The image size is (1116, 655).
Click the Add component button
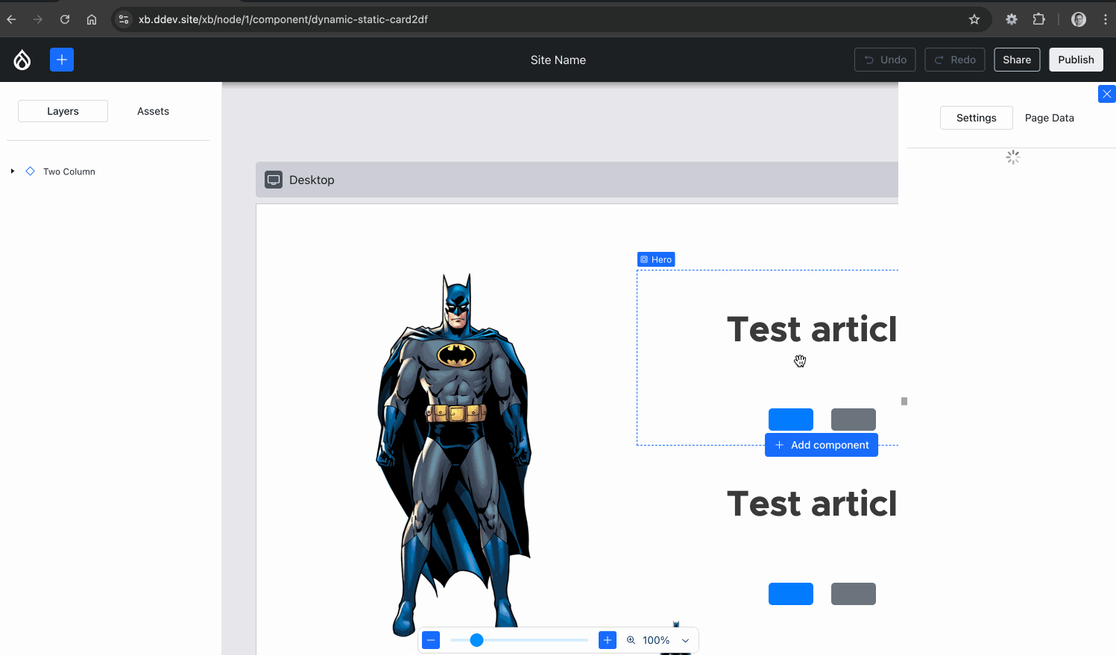[x=822, y=445]
